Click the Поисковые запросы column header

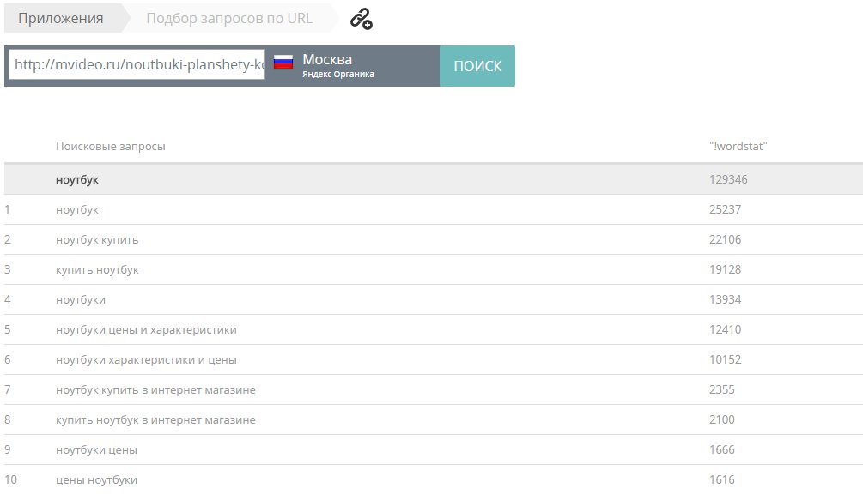pos(111,146)
